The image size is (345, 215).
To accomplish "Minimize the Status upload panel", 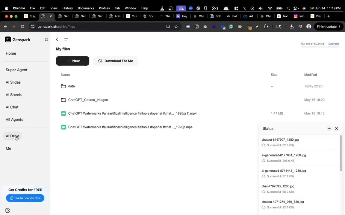I will tap(329, 128).
